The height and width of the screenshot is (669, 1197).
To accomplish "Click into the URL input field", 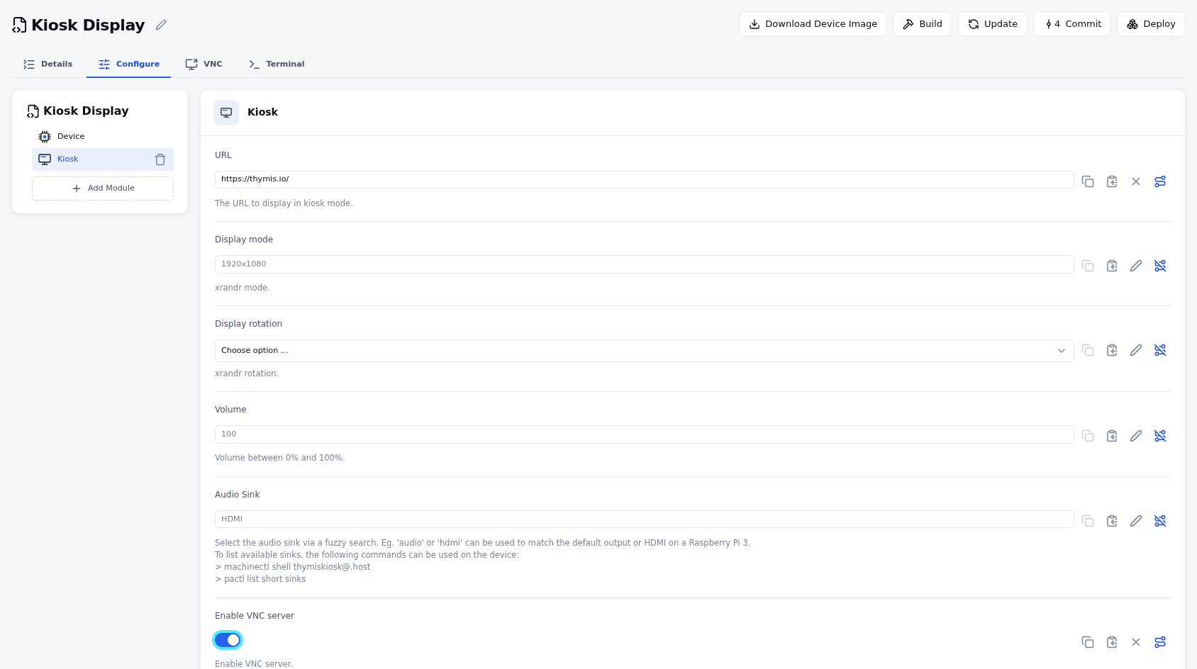I will pos(644,179).
